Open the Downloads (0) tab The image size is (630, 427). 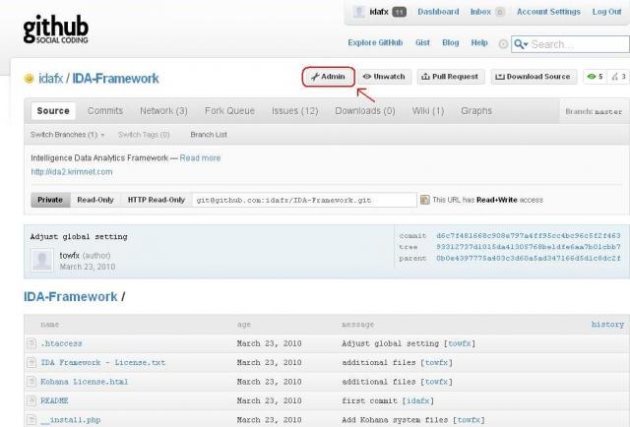pos(365,111)
